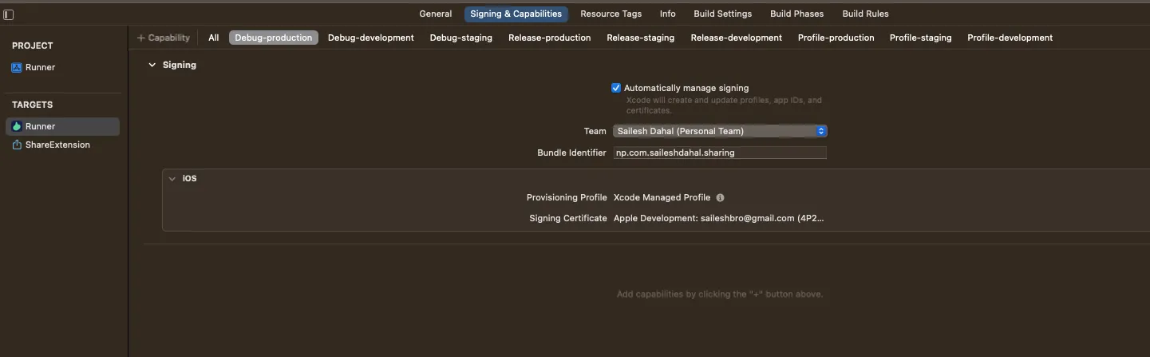1150x357 pixels.
Task: Click the Provisioning Profile label
Action: (x=567, y=197)
